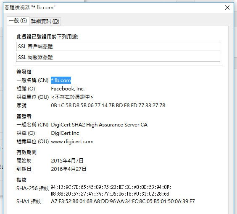
Task: Click the SHA-256 fingerprint second line B8:88:20...
Action: tap(110, 193)
